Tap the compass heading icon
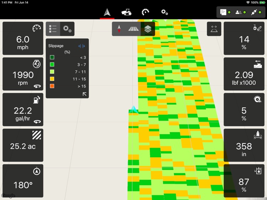Image resolution: width=267 pixels, height=200 pixels. [x=37, y=171]
